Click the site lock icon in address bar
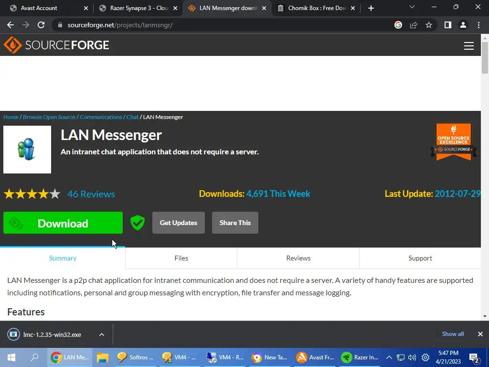Image resolution: width=489 pixels, height=367 pixels. tap(60, 25)
